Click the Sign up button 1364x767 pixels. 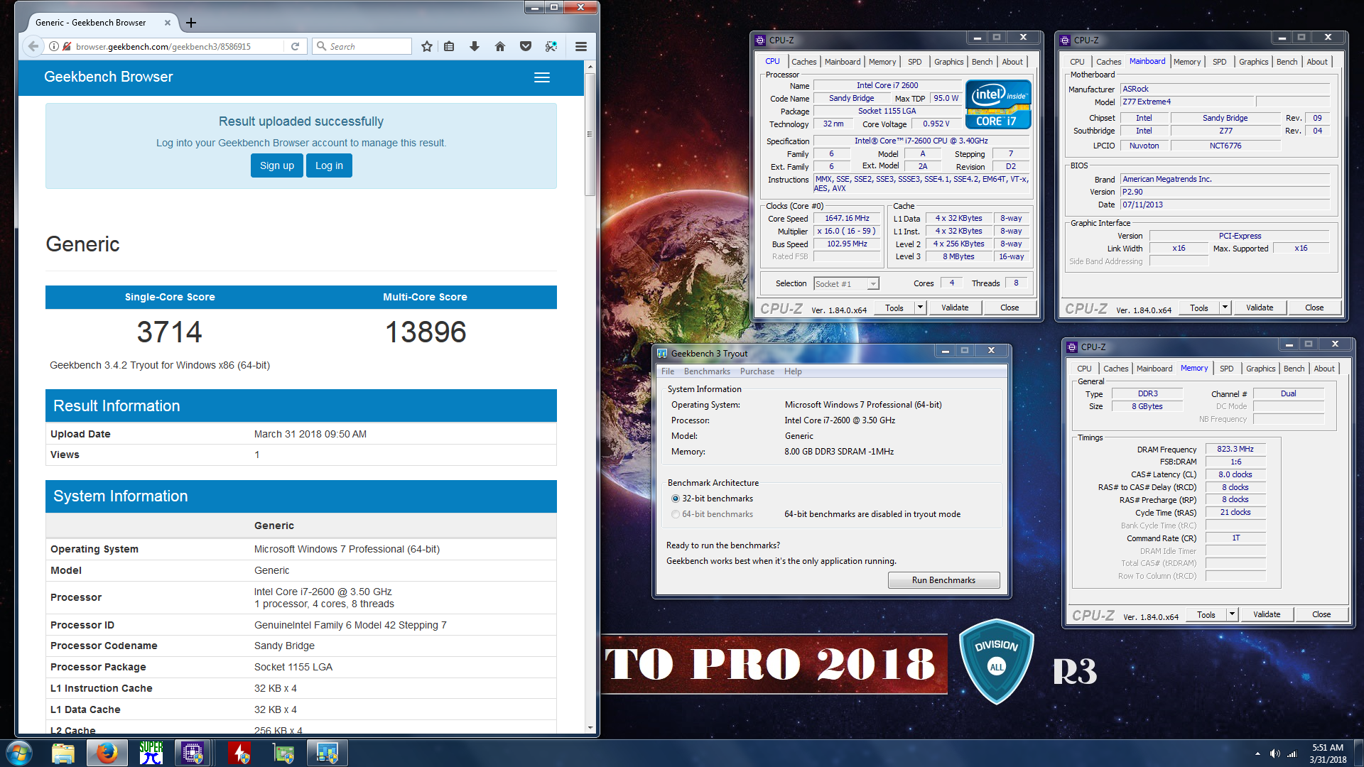click(277, 165)
